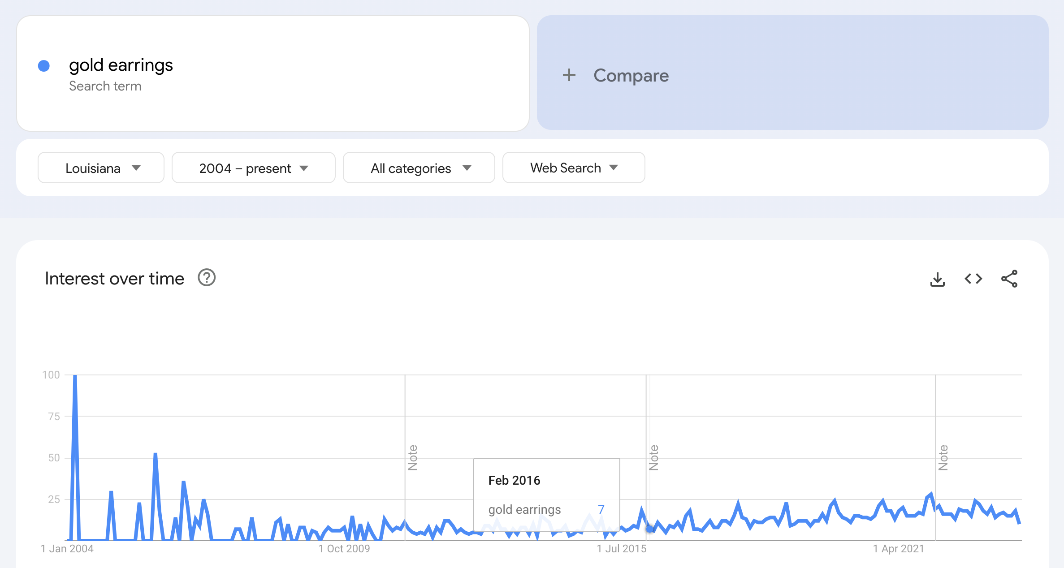The width and height of the screenshot is (1064, 568).
Task: Open the Louisiana region dropdown
Action: [x=101, y=168]
